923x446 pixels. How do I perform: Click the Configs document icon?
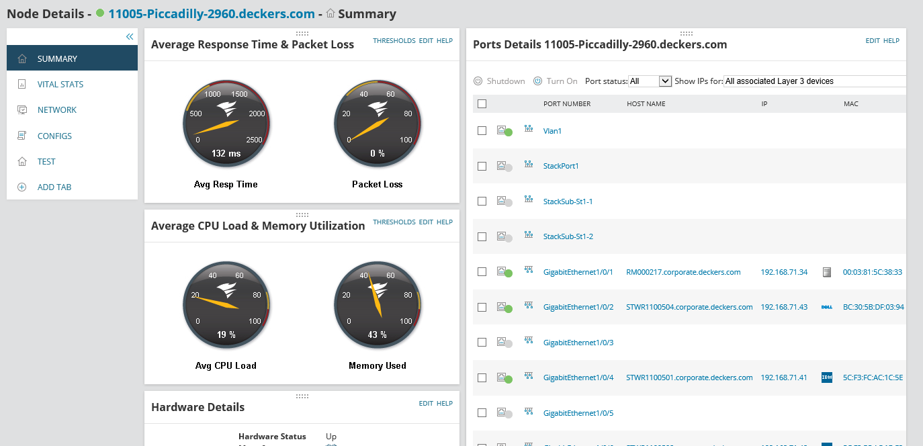[22, 136]
